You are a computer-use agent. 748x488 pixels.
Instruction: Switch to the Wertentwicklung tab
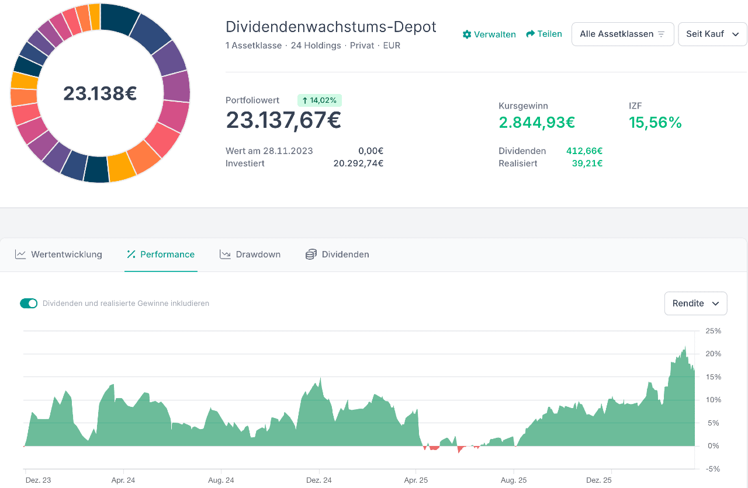click(x=66, y=255)
